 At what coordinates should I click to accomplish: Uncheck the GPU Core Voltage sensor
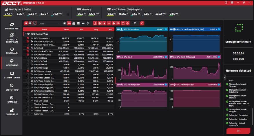pyautogui.click(x=28, y=42)
